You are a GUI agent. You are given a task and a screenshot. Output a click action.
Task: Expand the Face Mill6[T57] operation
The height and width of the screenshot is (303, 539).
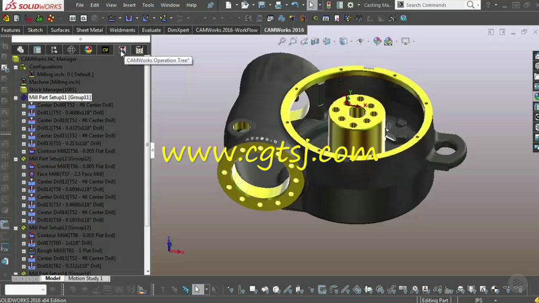[24, 174]
